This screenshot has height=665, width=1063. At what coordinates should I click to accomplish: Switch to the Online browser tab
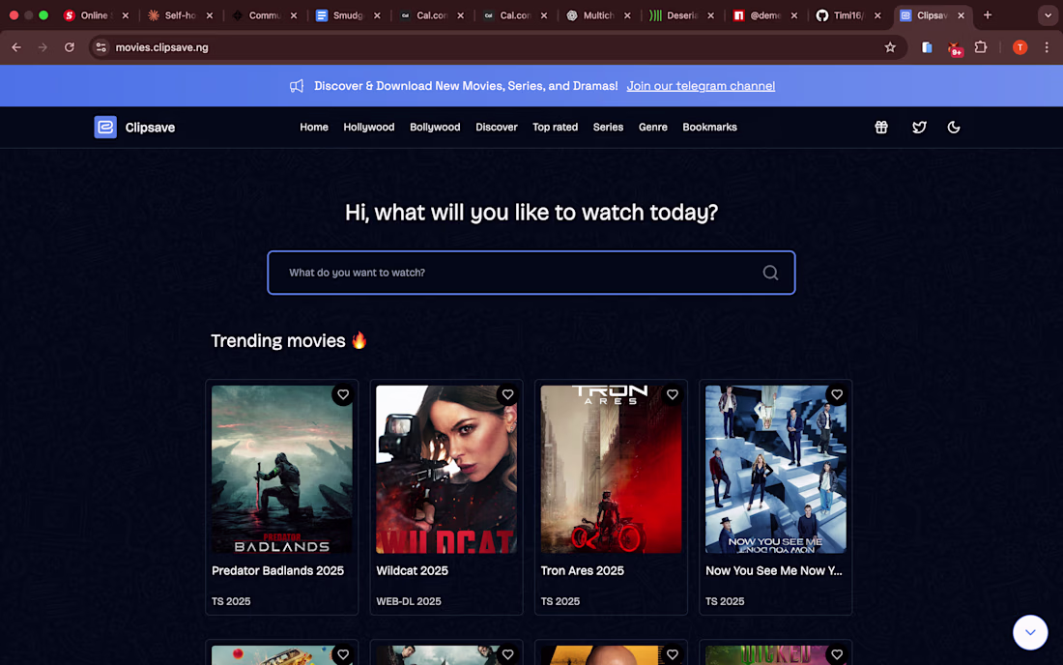tap(95, 14)
